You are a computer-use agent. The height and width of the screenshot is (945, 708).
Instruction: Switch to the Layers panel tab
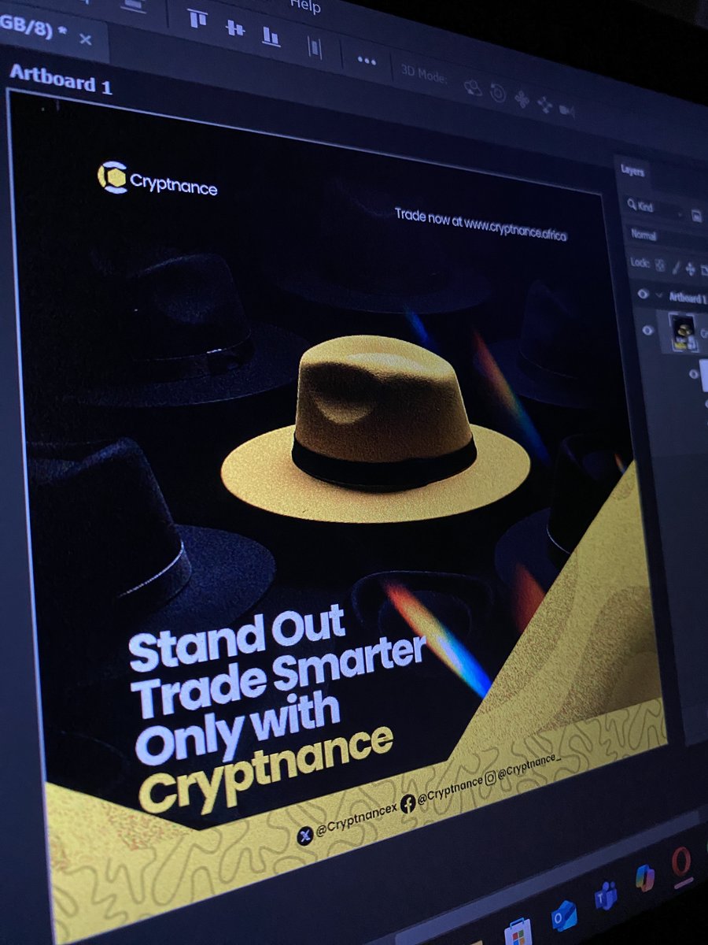(x=632, y=170)
